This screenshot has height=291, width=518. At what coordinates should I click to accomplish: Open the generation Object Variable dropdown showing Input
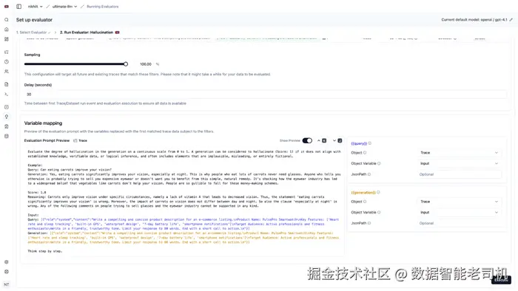(459, 213)
